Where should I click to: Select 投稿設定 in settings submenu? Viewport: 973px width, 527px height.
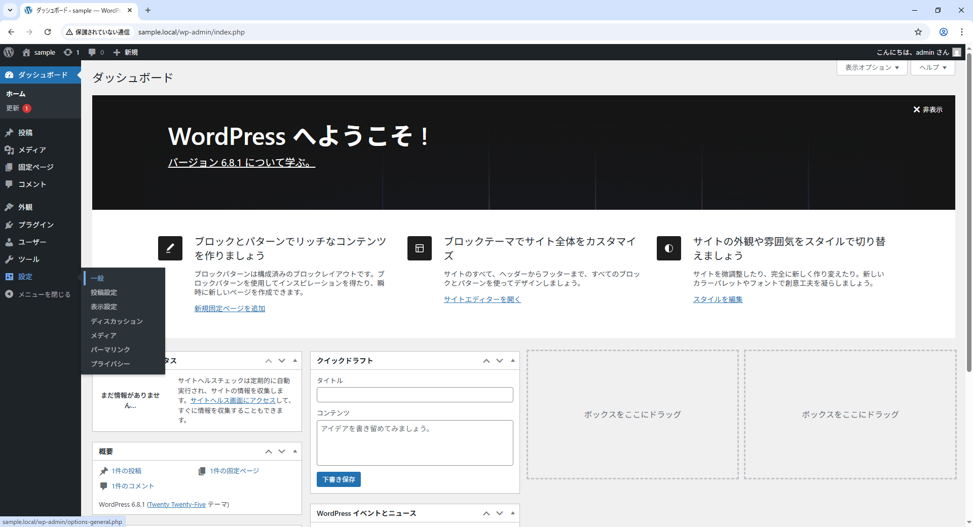(x=104, y=292)
